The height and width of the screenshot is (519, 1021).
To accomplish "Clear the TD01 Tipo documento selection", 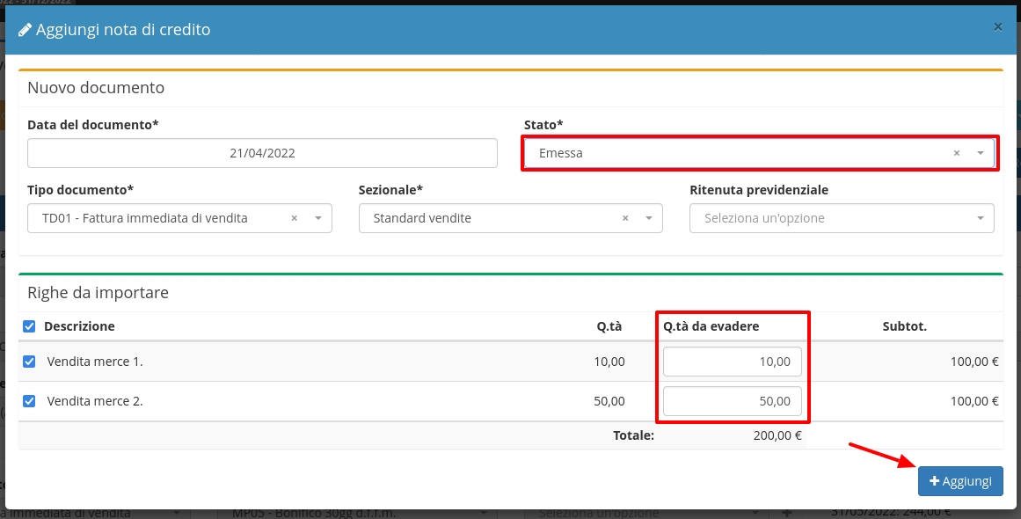I will click(x=294, y=218).
